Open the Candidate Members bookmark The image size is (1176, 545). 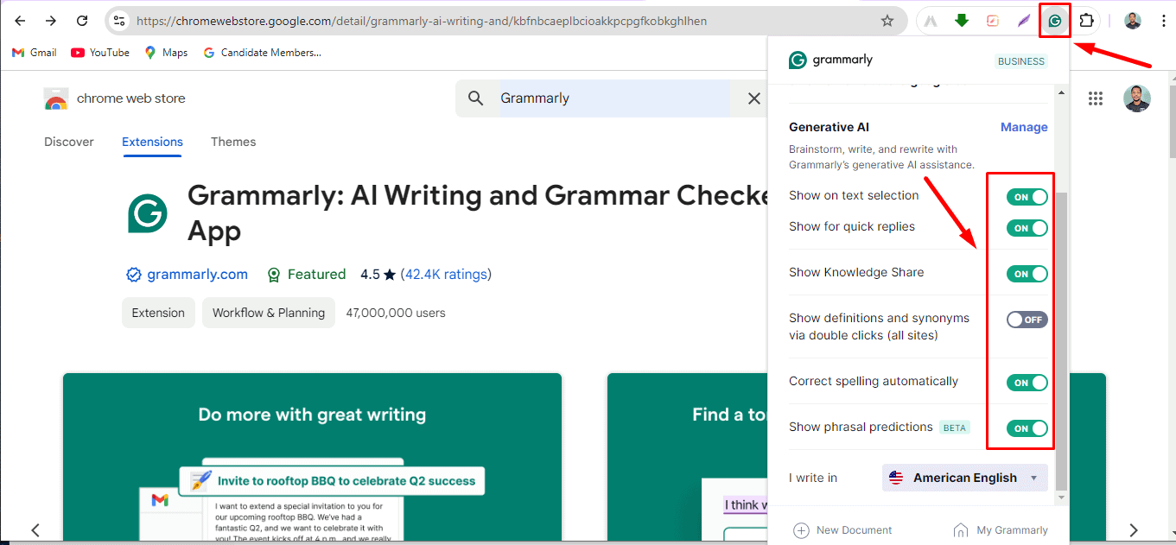coord(262,53)
